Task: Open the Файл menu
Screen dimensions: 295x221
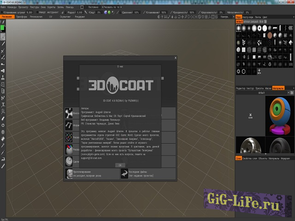Action: pos(4,7)
